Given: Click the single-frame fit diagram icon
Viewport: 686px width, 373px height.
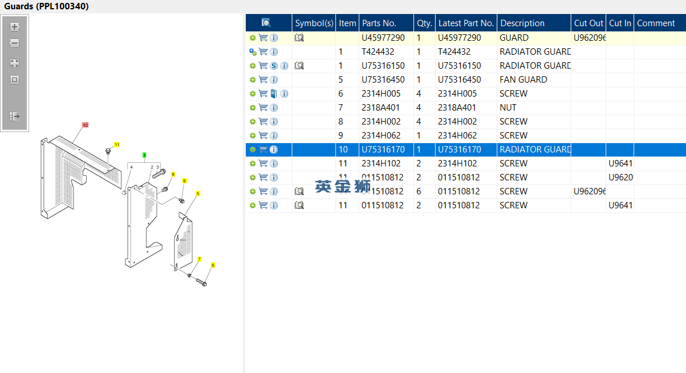Looking at the screenshot, I should click(15, 80).
